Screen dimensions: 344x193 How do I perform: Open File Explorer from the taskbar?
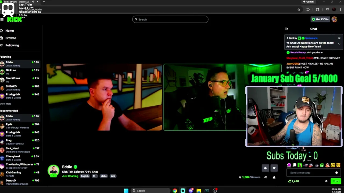point(199,191)
